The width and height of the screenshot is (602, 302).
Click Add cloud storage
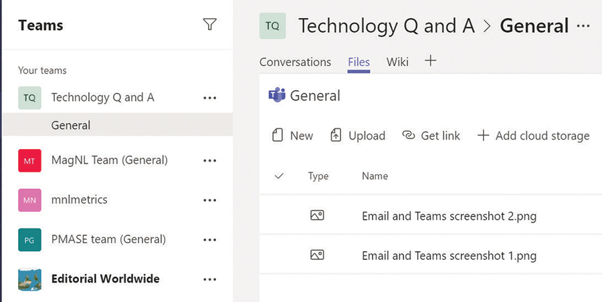click(x=533, y=136)
